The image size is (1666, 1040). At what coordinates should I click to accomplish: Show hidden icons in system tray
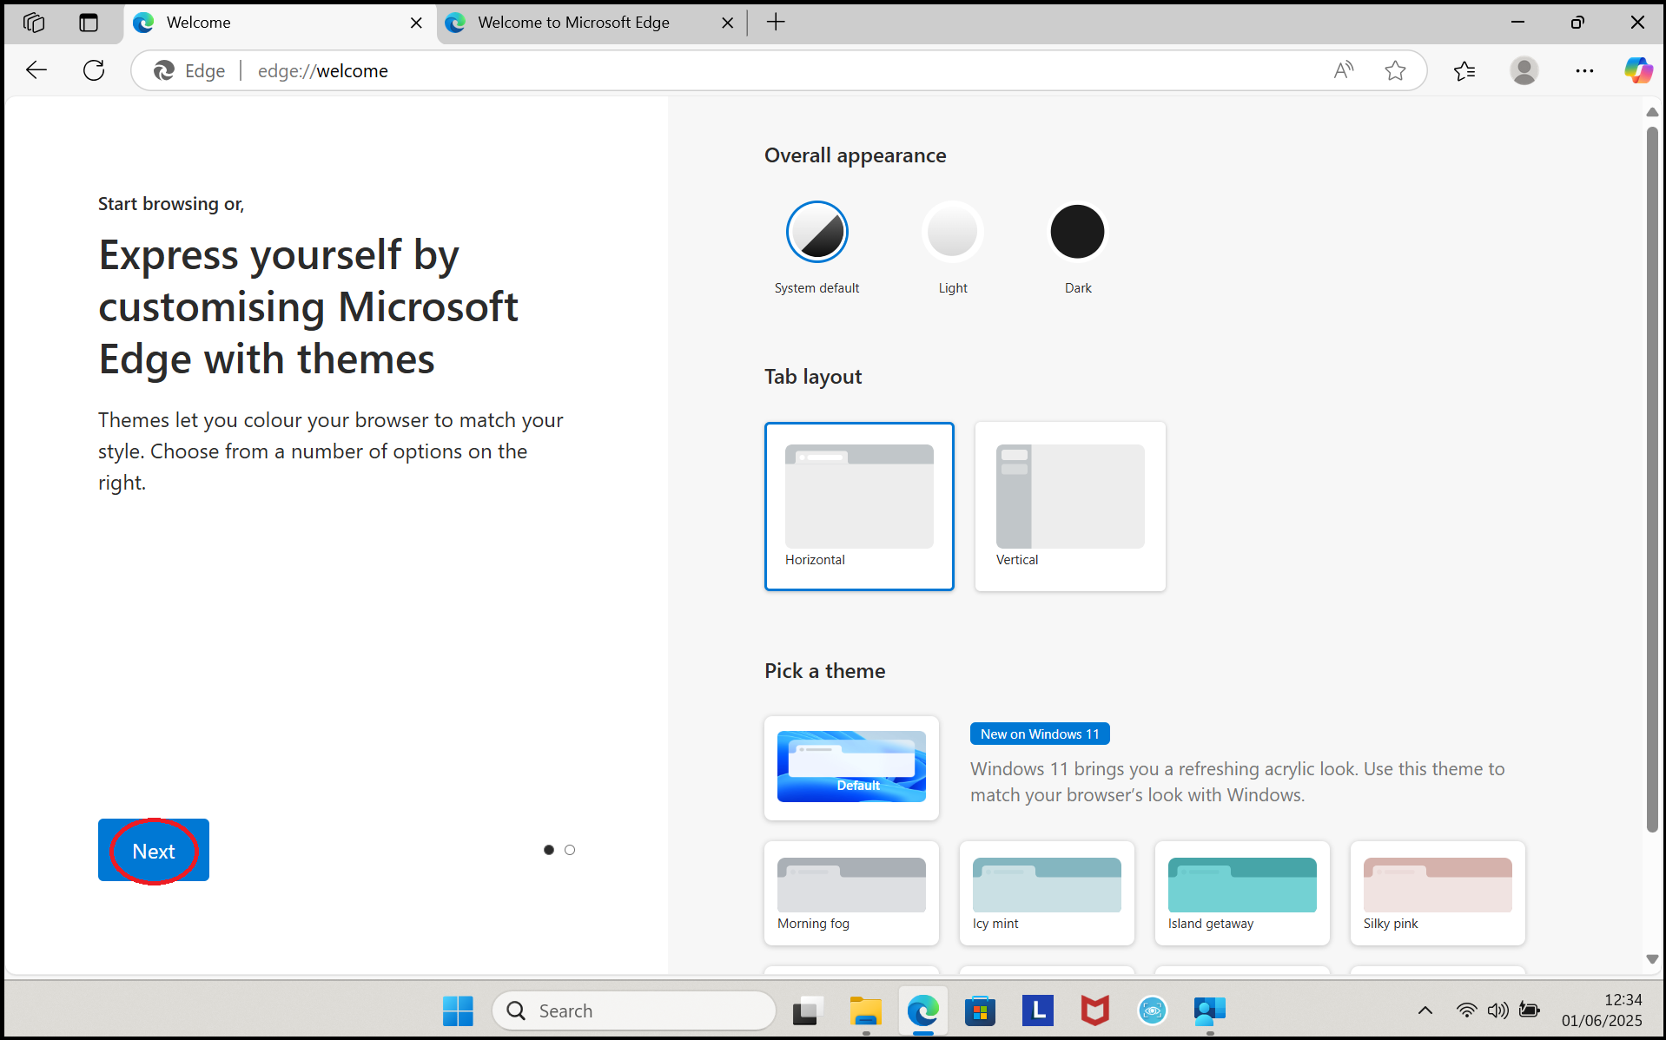click(x=1425, y=1010)
